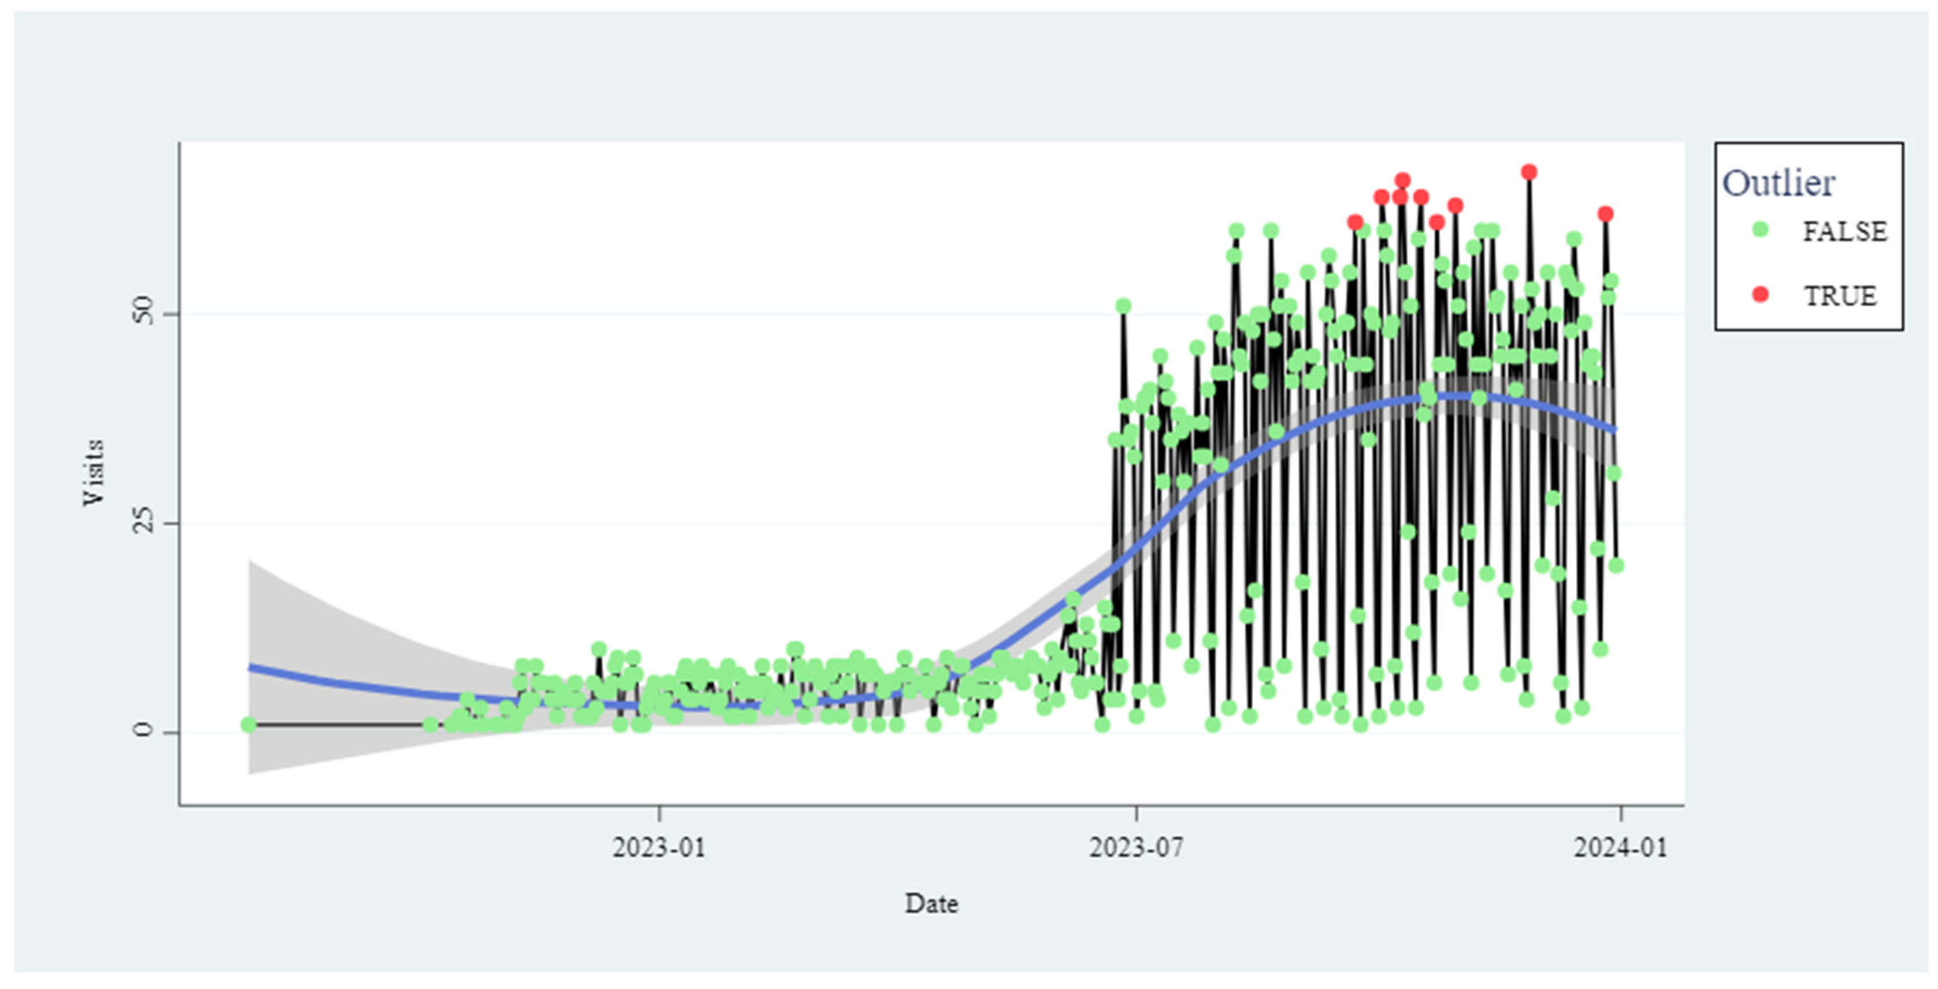Select the leftmost red outlier point
Screen dimensions: 1938x989
point(1356,223)
